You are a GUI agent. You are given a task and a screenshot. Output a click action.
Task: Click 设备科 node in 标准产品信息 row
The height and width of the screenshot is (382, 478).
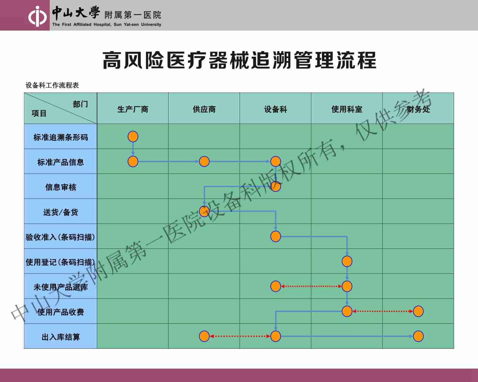[x=275, y=161]
